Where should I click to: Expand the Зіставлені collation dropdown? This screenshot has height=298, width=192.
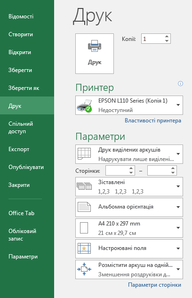[129, 186]
